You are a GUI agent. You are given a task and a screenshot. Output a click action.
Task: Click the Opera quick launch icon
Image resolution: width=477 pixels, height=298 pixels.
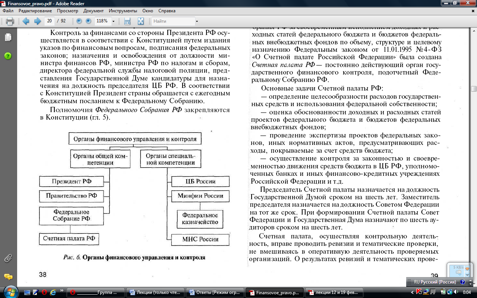click(44, 292)
